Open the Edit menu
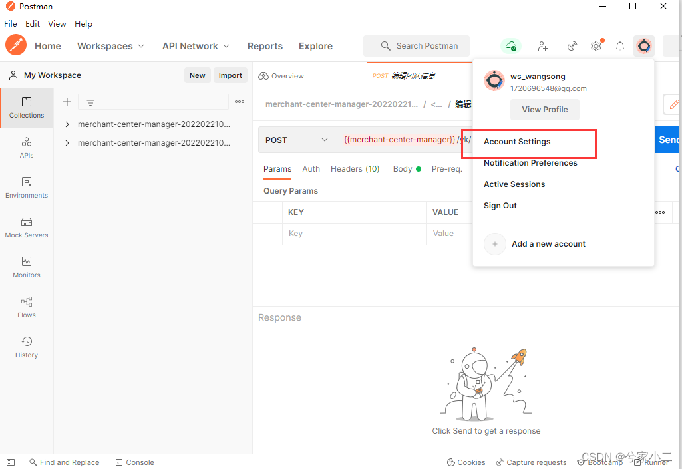Viewport: 682px width, 469px height. click(x=33, y=24)
